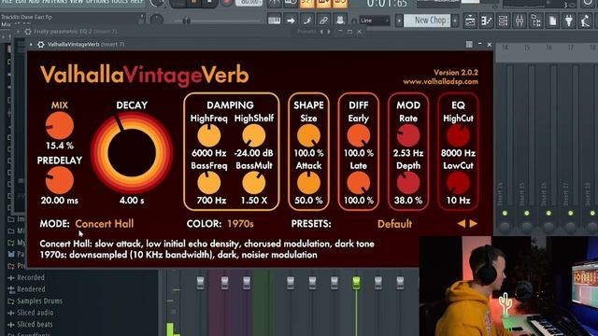Open the OPTIONS menu
The image size is (598, 336).
[x=97, y=2]
